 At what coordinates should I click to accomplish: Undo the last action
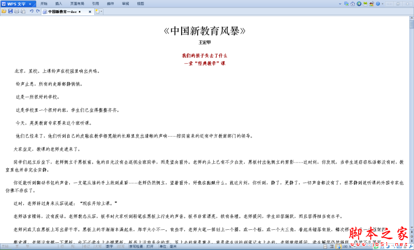pos(32,11)
